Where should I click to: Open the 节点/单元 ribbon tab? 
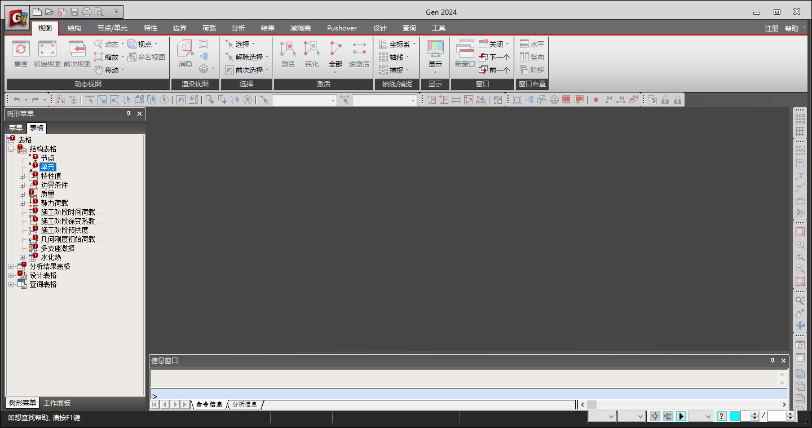click(x=112, y=28)
